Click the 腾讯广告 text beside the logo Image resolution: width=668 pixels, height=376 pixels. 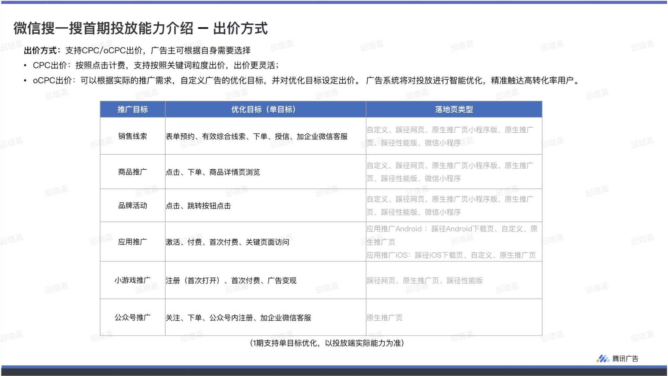point(625,359)
